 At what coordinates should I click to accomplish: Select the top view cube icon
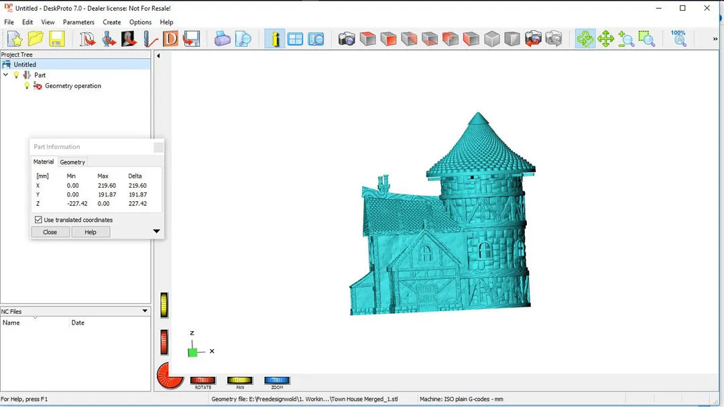pos(367,39)
